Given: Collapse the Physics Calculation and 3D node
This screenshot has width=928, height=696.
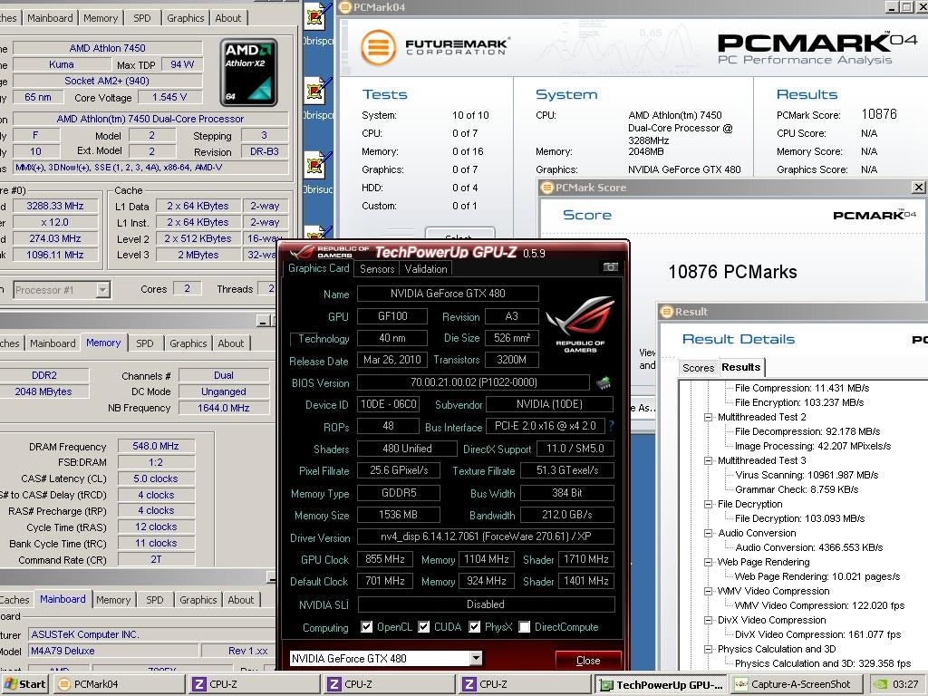Looking at the screenshot, I should point(708,649).
